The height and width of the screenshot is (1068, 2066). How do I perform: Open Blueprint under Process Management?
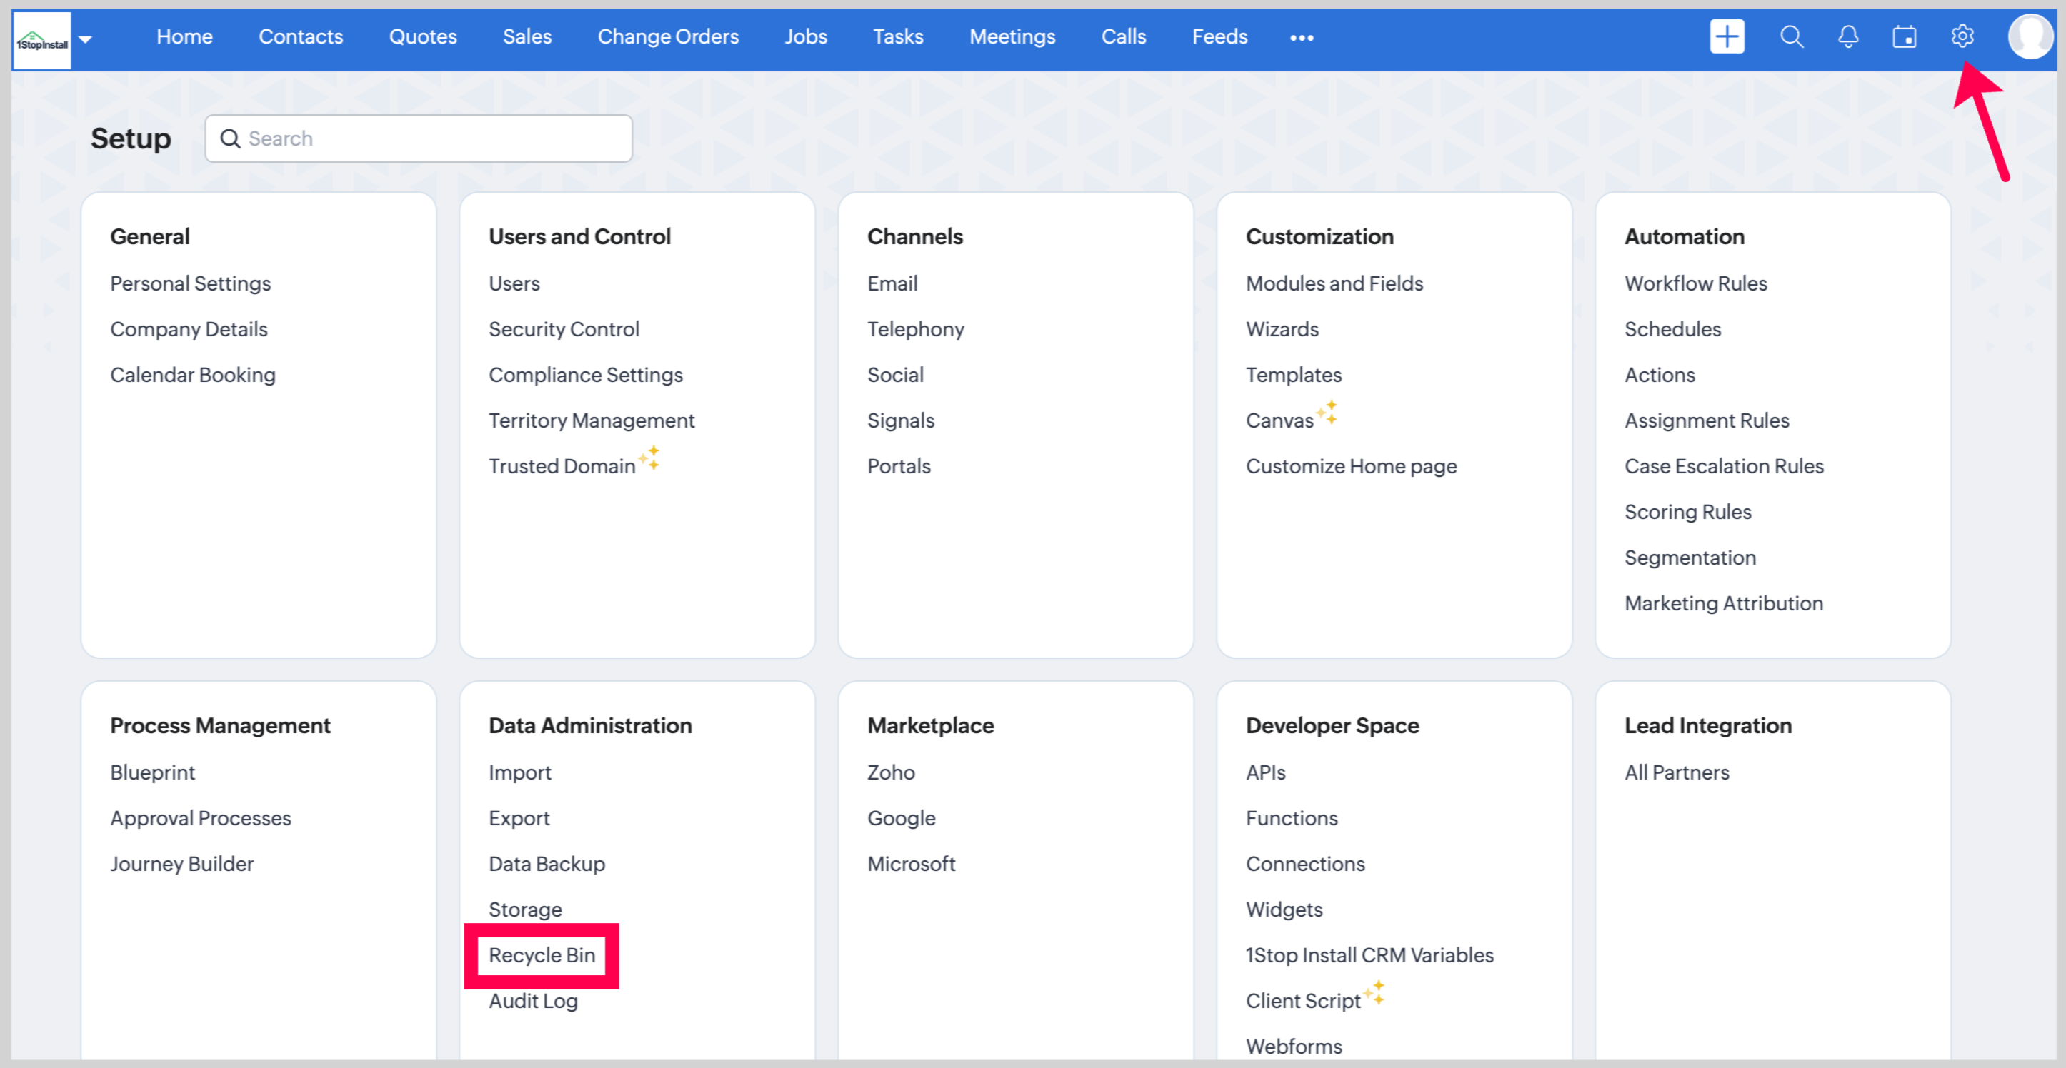tap(152, 772)
